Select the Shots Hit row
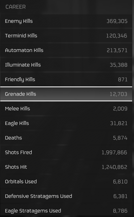Image resolution: width=134 pixels, height=217 pixels. 66,167
